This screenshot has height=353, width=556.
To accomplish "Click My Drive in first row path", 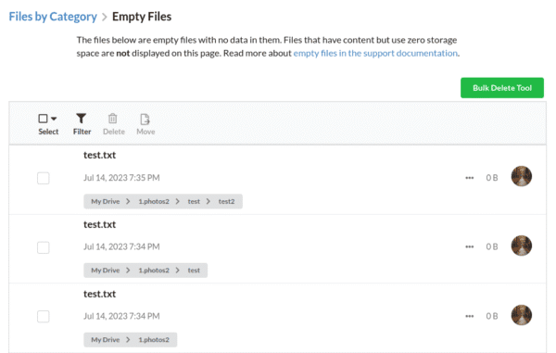I will (x=106, y=201).
